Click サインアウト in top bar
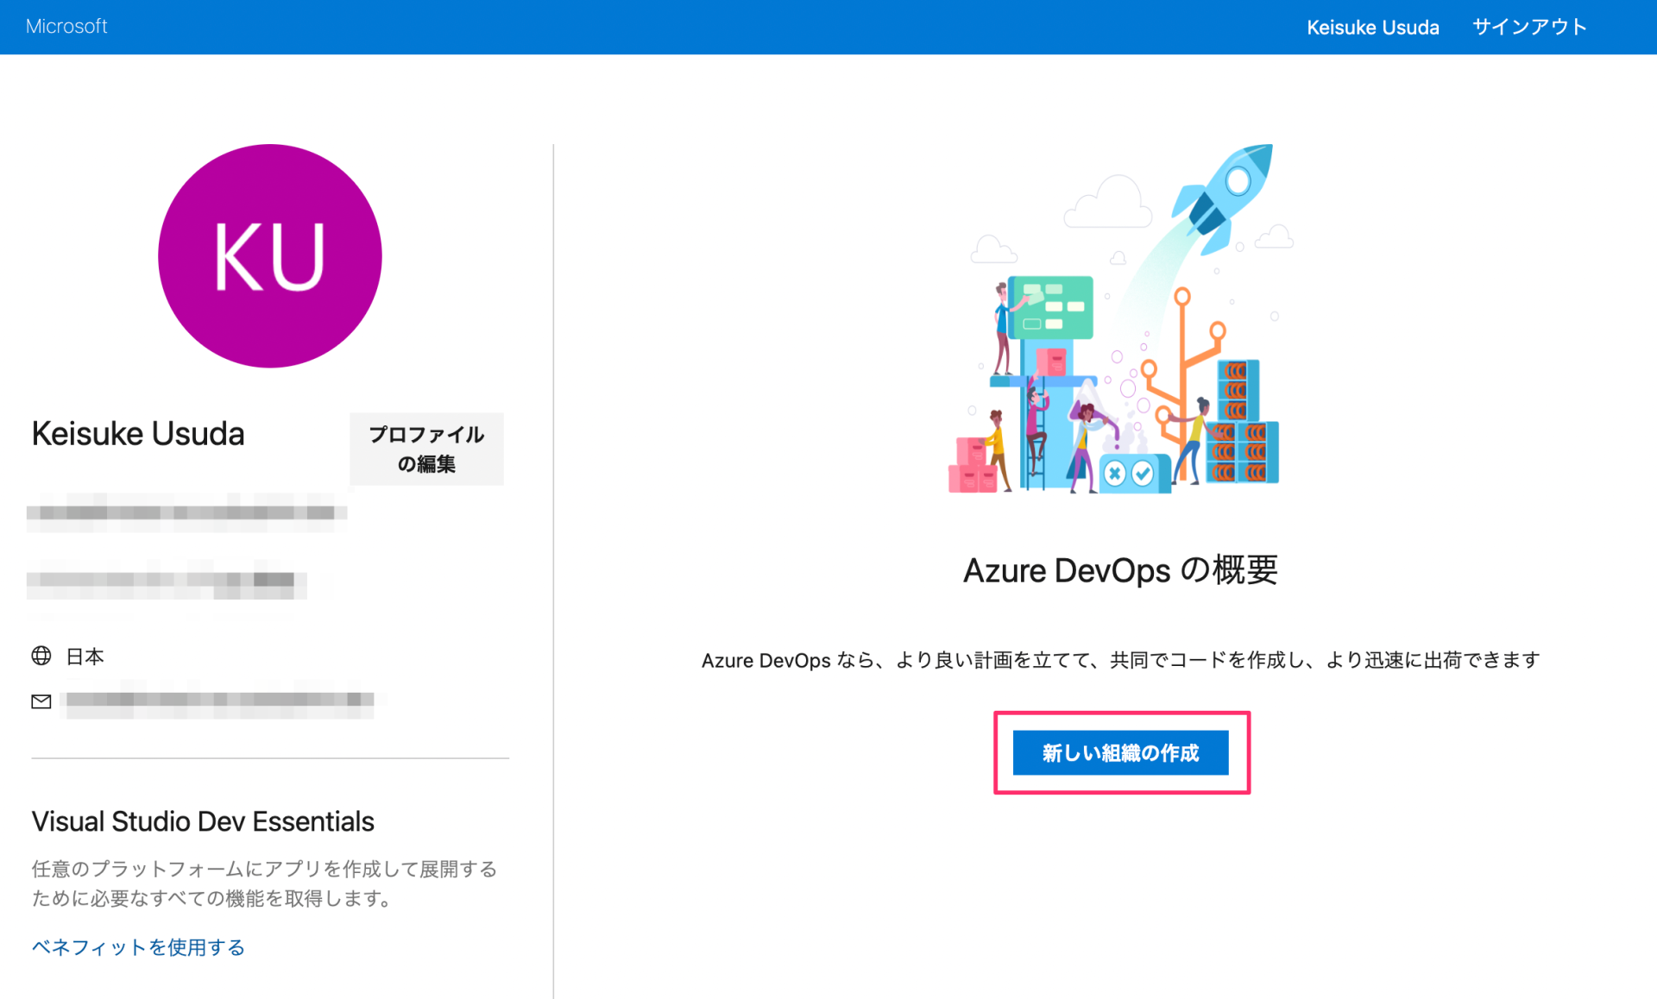The image size is (1657, 999). click(x=1528, y=26)
